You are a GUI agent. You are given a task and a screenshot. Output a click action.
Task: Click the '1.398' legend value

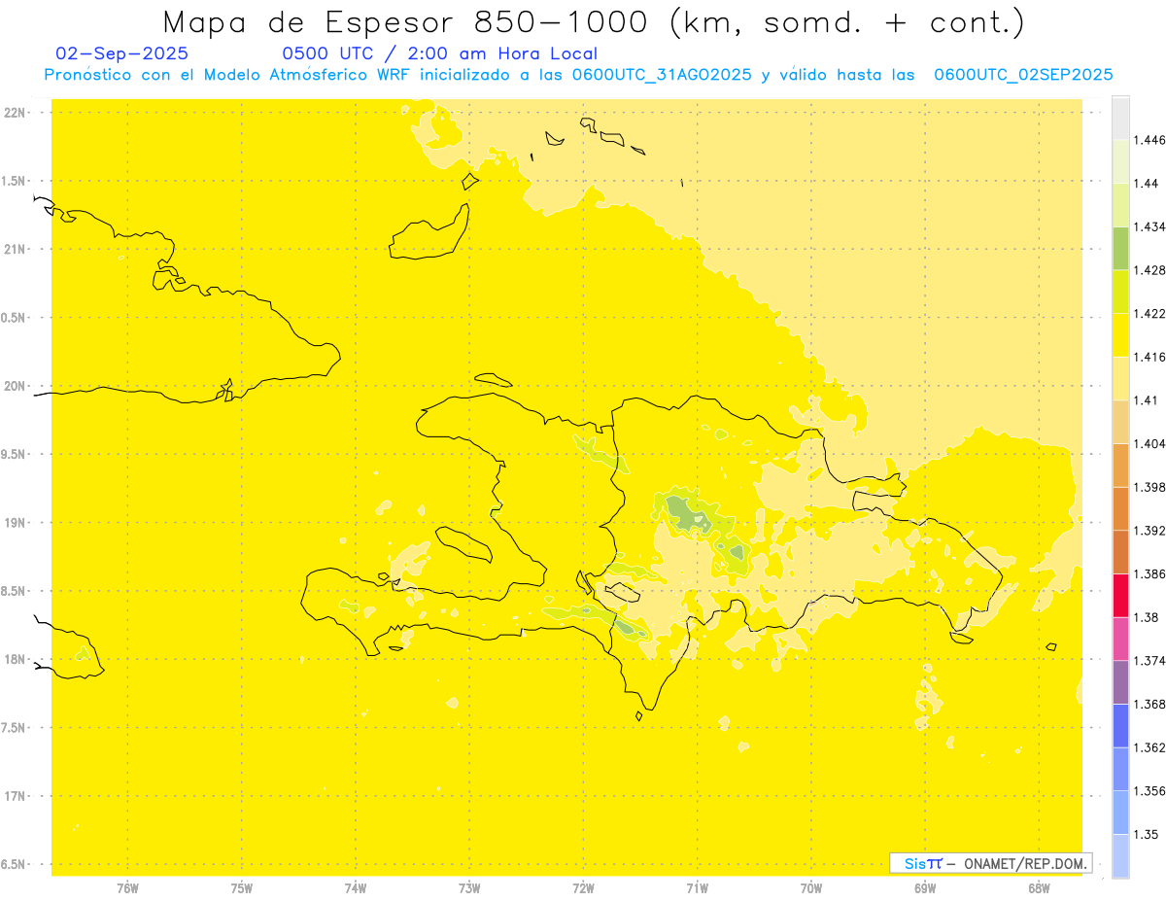click(x=1149, y=487)
